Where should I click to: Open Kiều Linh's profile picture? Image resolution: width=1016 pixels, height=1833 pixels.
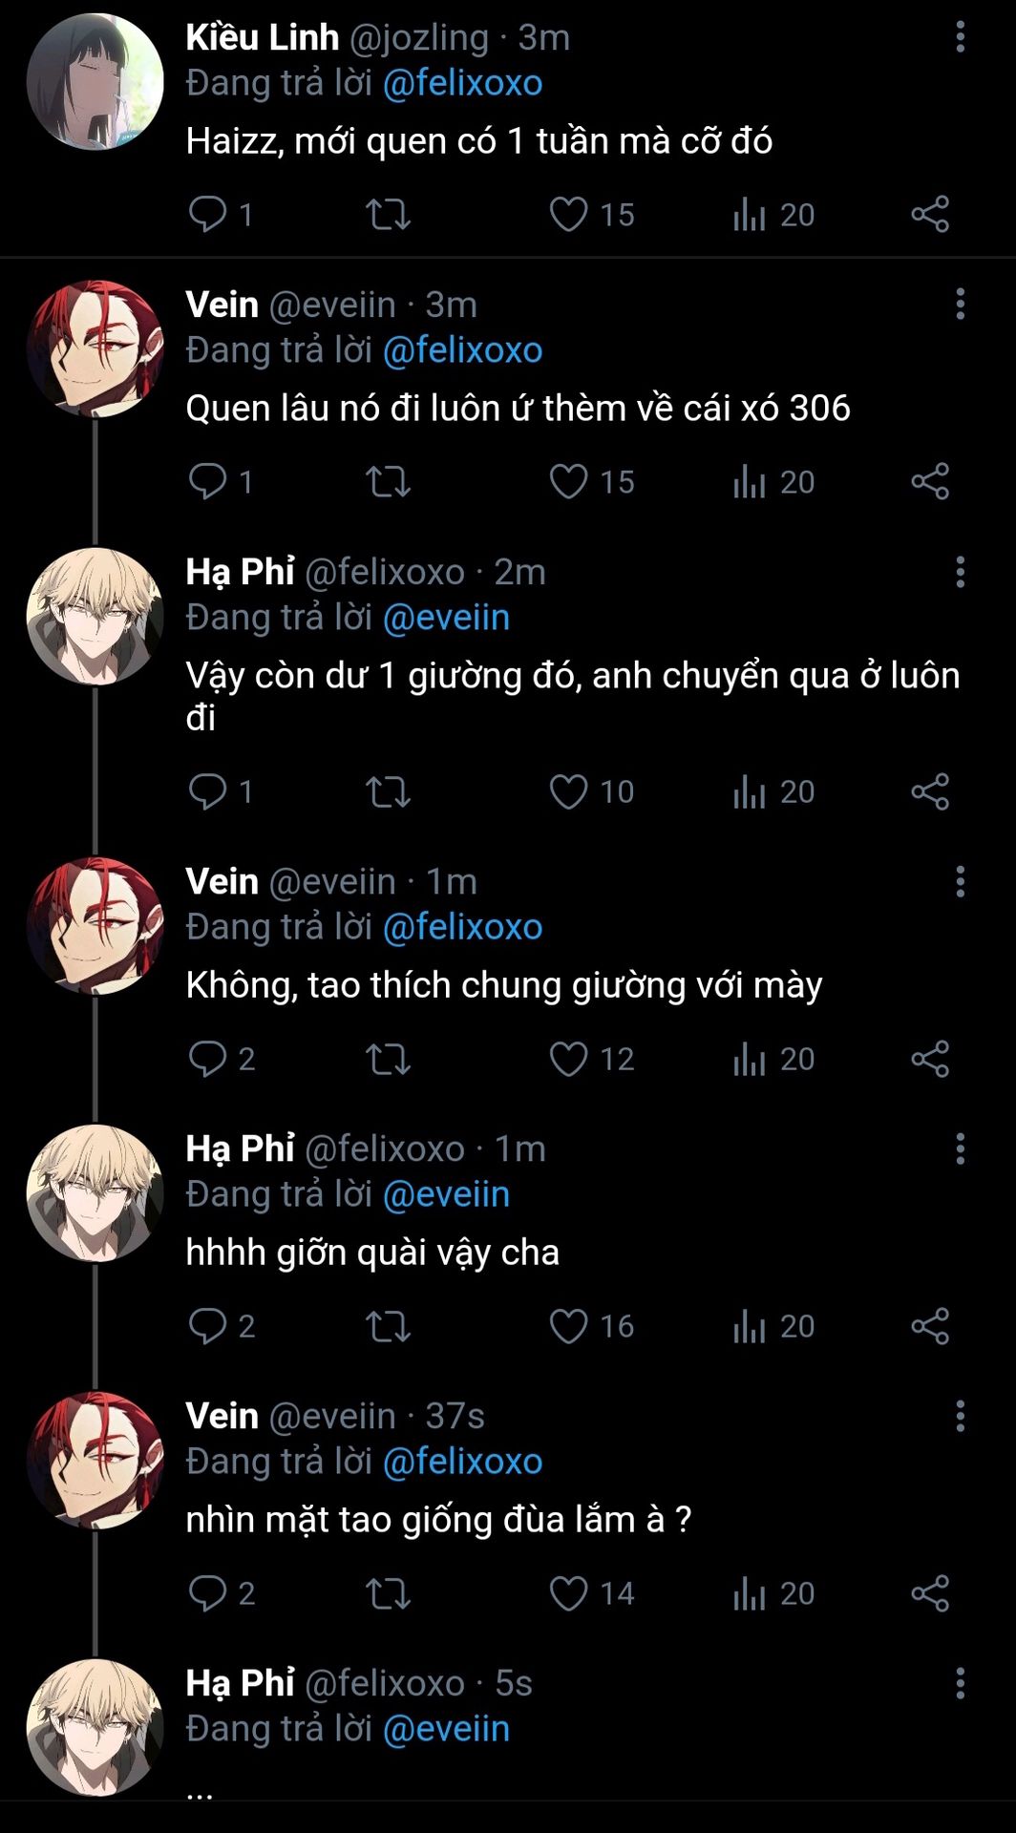[x=95, y=82]
